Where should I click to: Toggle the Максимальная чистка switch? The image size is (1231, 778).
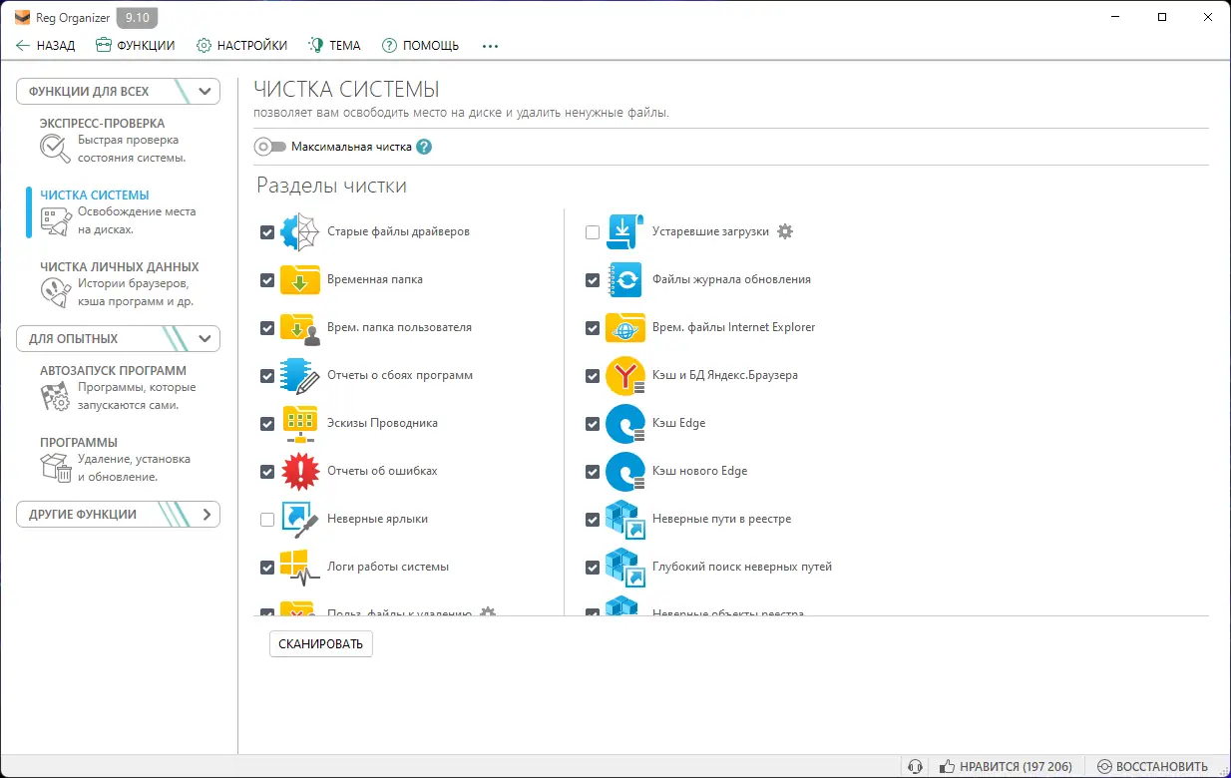(270, 147)
